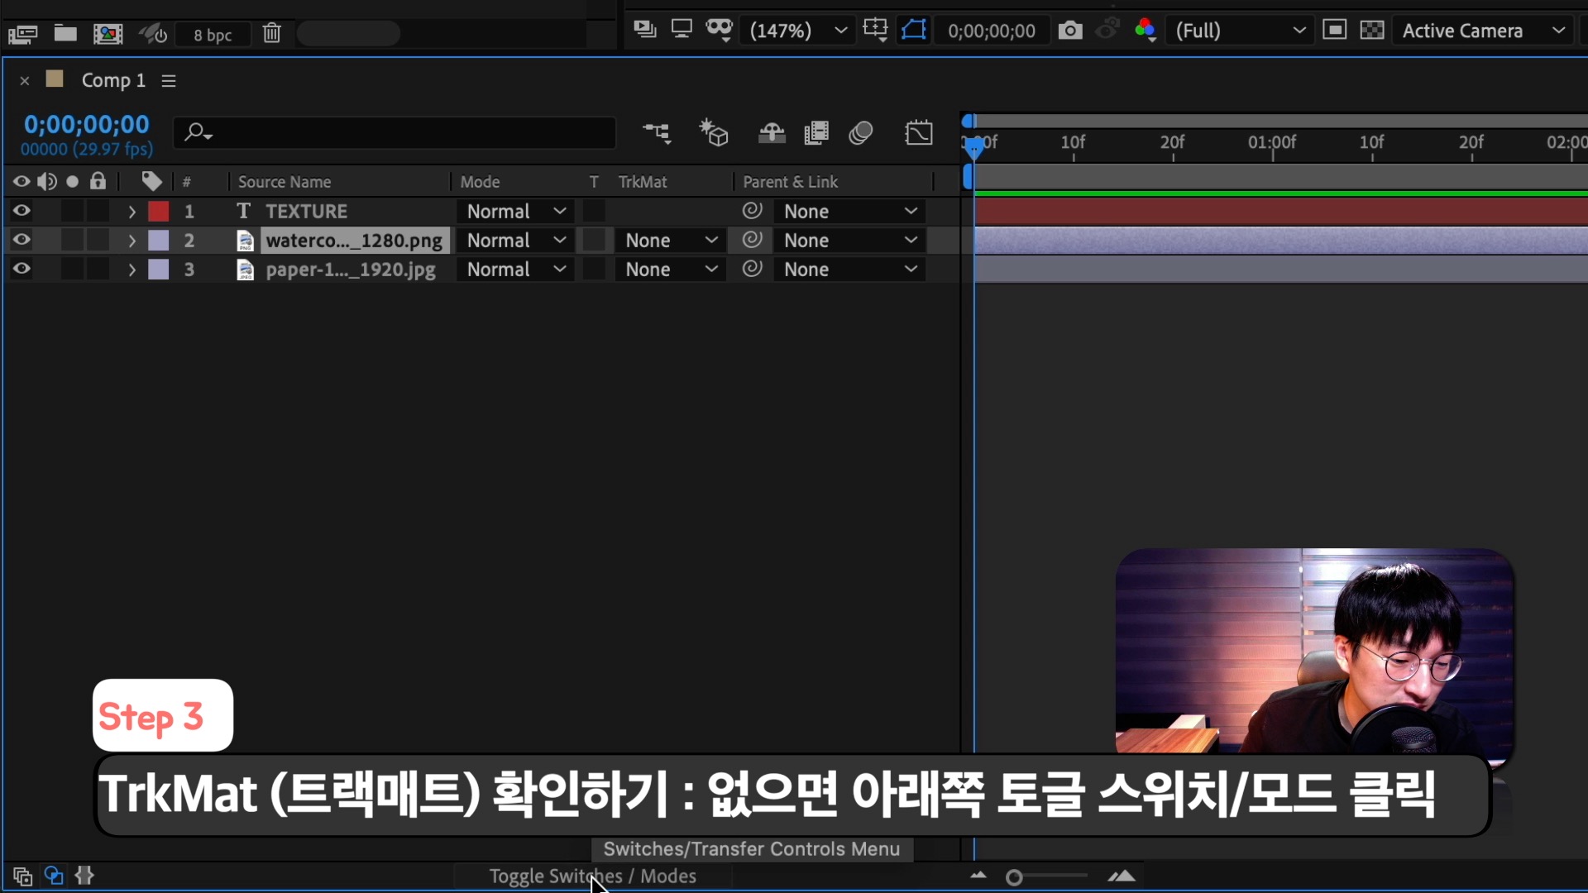This screenshot has width=1588, height=893.
Task: Toggle visibility of the waterco png layer
Action: 22,240
